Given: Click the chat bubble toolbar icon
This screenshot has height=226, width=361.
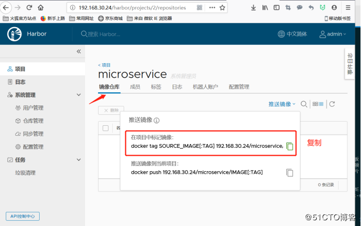Looking at the screenshot, I should pos(299,8).
